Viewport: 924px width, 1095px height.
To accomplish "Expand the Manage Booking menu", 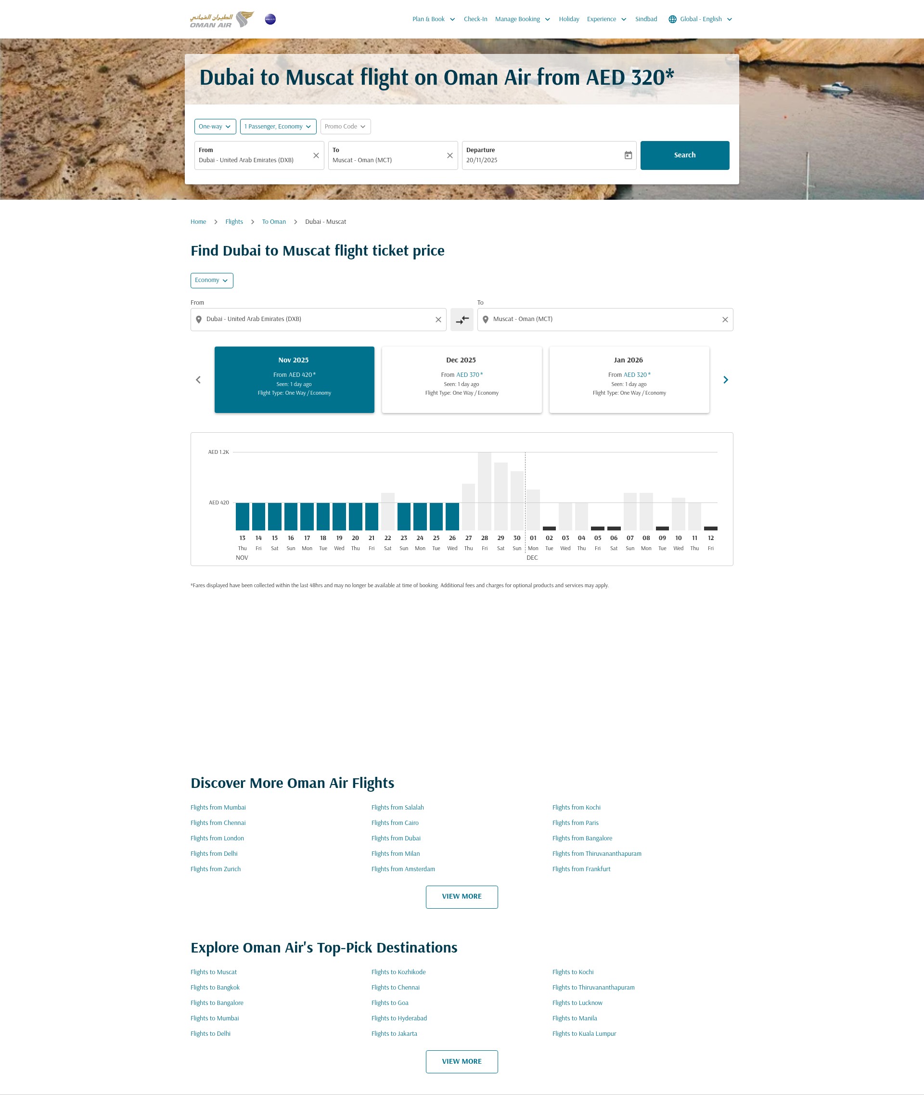I will pos(522,19).
